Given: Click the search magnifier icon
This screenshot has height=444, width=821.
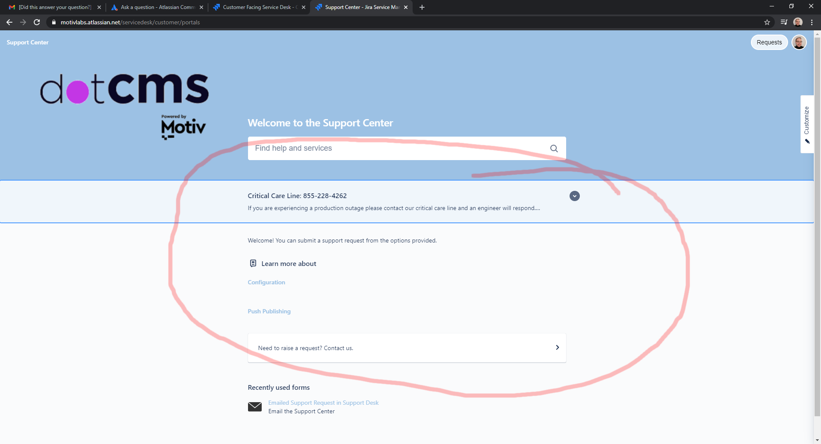Looking at the screenshot, I should point(554,149).
